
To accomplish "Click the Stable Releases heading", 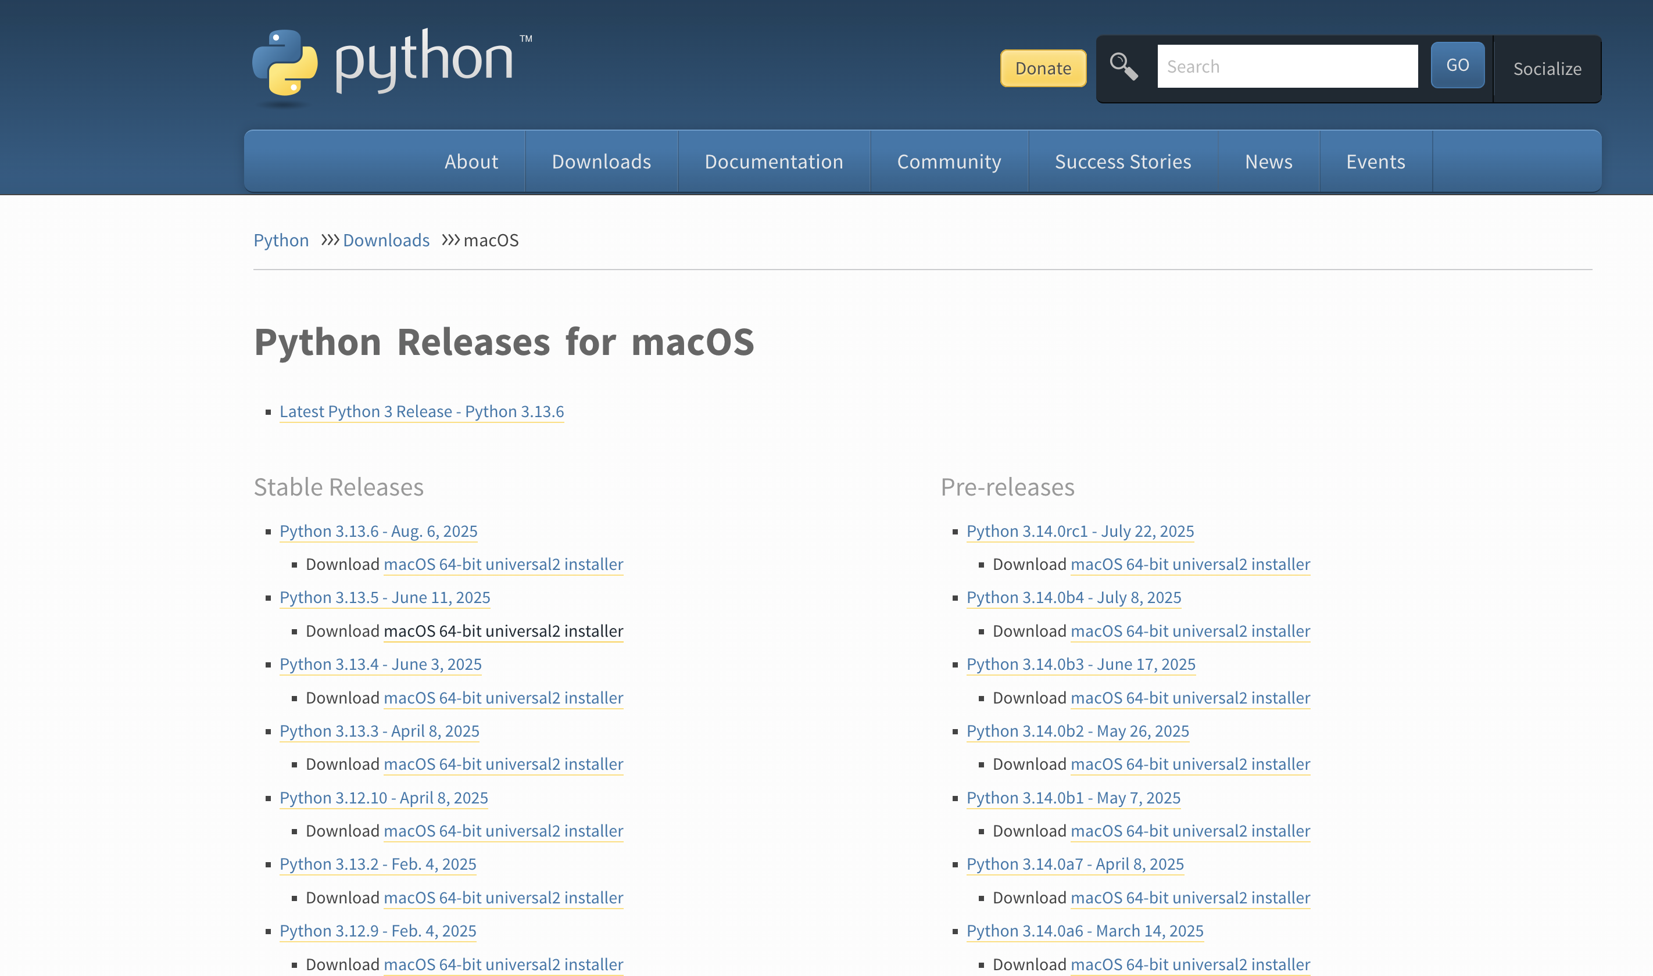I will [x=339, y=487].
